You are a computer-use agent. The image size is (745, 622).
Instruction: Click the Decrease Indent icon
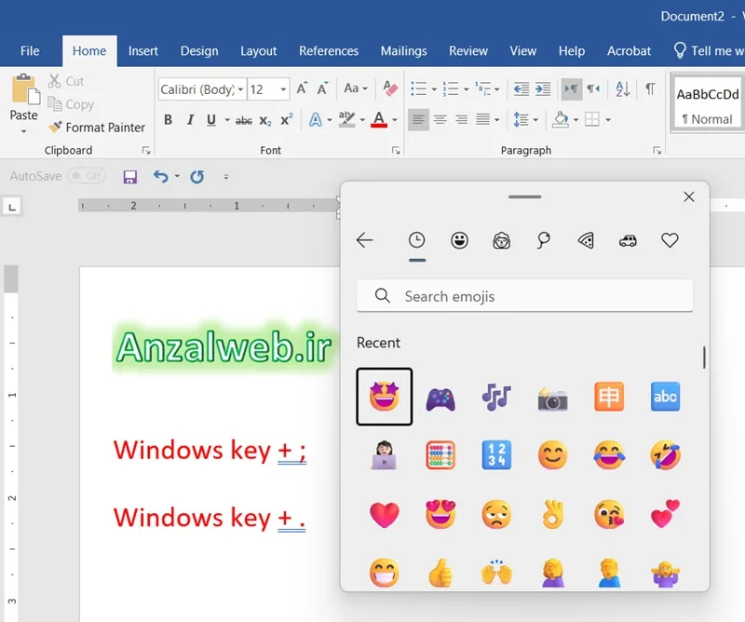click(521, 88)
